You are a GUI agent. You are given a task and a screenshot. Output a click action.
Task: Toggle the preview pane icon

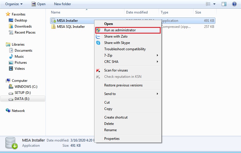coord(224,4)
